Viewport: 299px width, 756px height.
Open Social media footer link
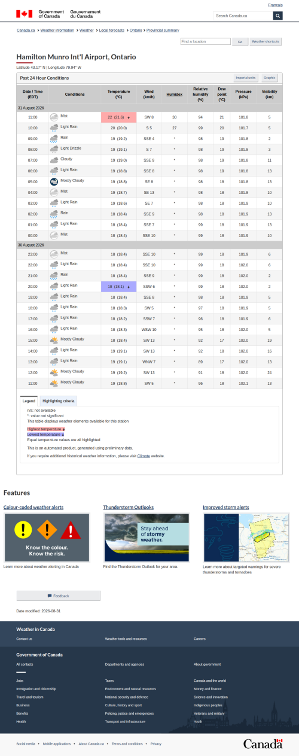click(26, 743)
